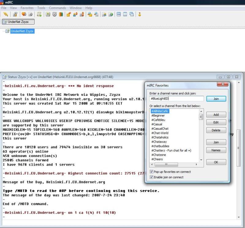Image resolution: width=245 pixels, height=228 pixels.
Task: Open the Favorites menu
Action: [x=27, y=8]
